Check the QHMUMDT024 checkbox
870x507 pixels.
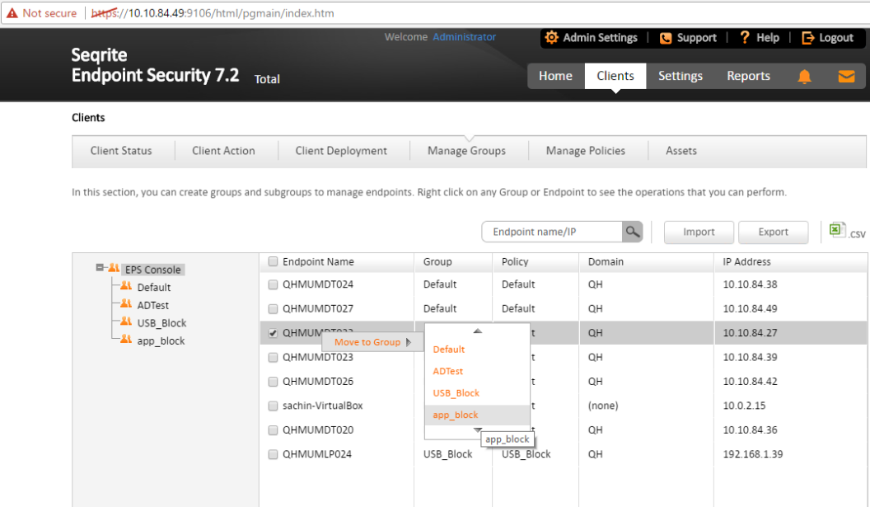pyautogui.click(x=273, y=284)
